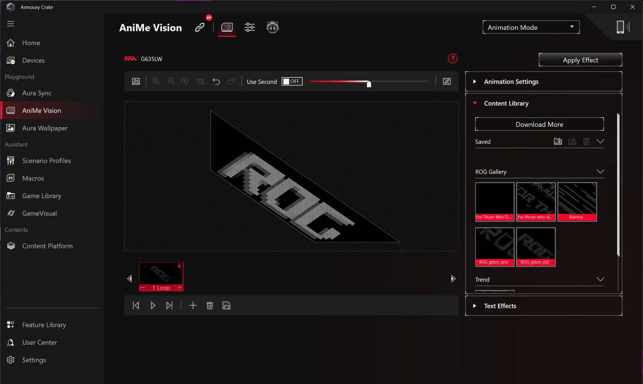Jump to the first frame
The width and height of the screenshot is (643, 384).
tap(136, 306)
